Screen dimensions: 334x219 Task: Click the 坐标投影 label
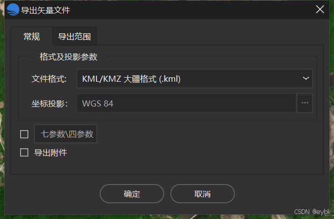pos(49,104)
